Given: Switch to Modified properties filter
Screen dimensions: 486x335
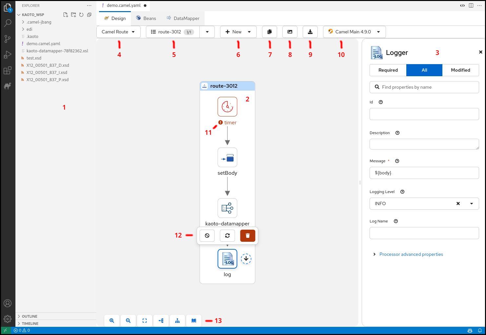Looking at the screenshot, I should [x=460, y=70].
